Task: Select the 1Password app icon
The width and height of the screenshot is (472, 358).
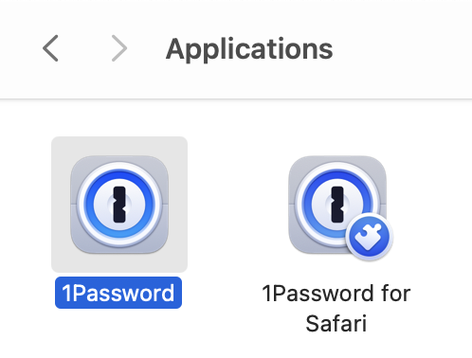Action: click(119, 205)
